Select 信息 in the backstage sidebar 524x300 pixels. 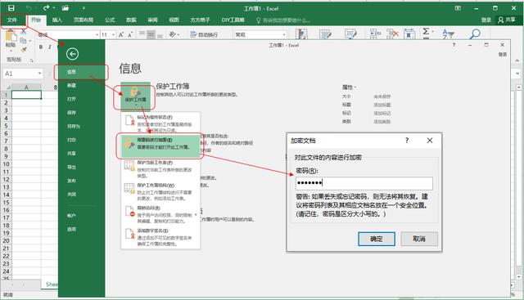82,72
